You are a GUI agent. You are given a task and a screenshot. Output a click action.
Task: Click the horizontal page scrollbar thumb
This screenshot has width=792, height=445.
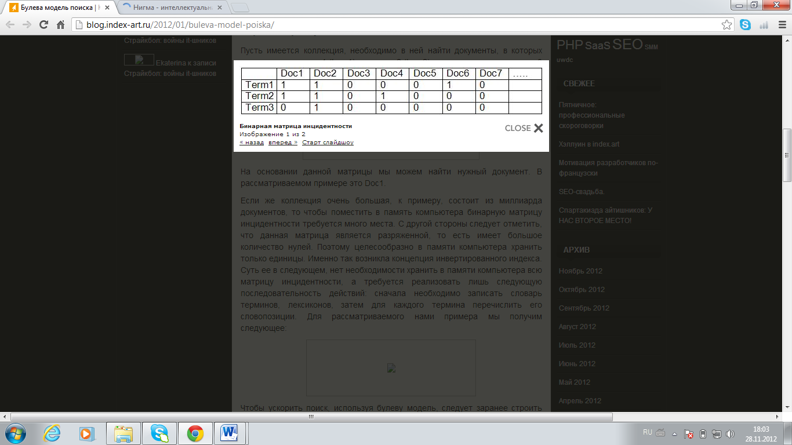[x=312, y=417]
